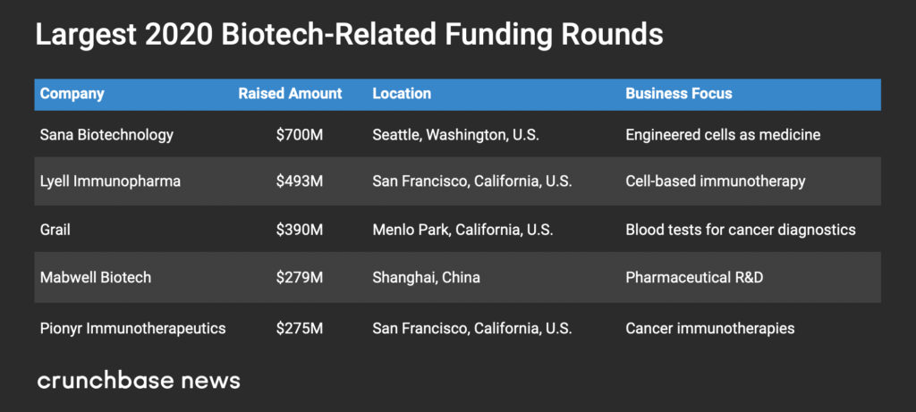Viewport: 916px width, 412px height.
Task: Select the Lyell Immunopharma company name
Action: (x=110, y=181)
